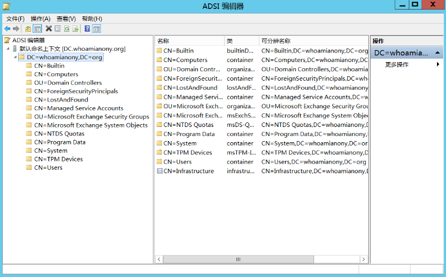Click the horizontal scrollbar left arrow
The width and height of the screenshot is (446, 277).
click(x=159, y=260)
